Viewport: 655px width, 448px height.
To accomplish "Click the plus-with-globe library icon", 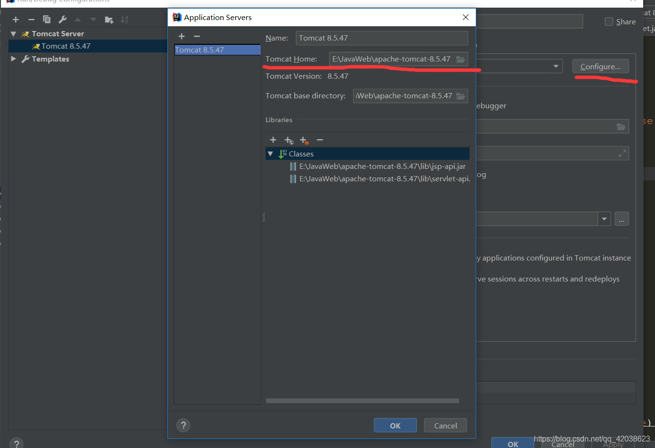I will tap(289, 140).
